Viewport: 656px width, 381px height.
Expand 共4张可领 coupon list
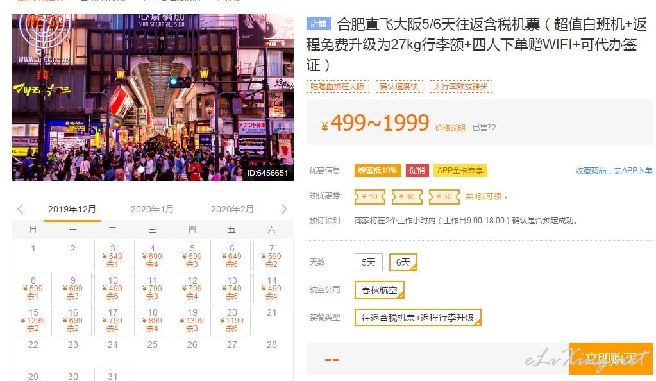[486, 196]
